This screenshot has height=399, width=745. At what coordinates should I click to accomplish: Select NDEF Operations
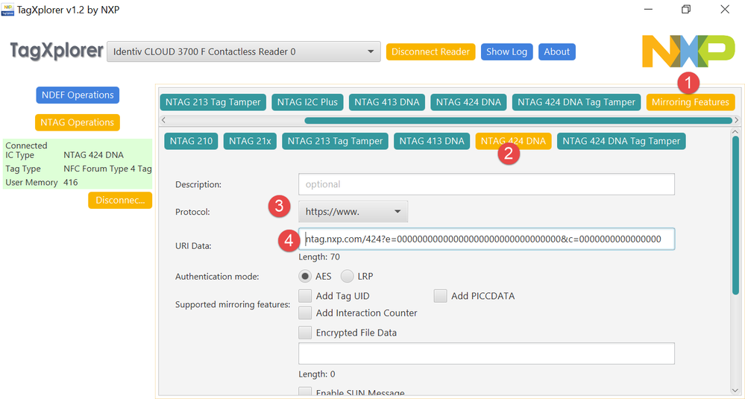point(78,95)
